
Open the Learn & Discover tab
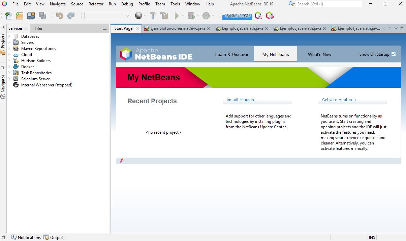[232, 54]
